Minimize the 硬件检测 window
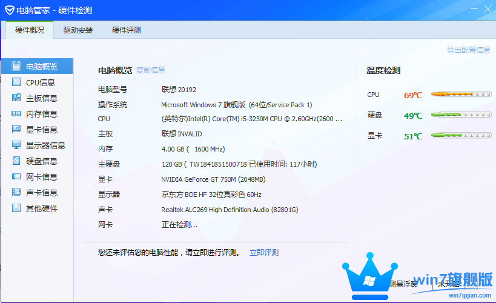The height and width of the screenshot is (303, 496). click(474, 9)
